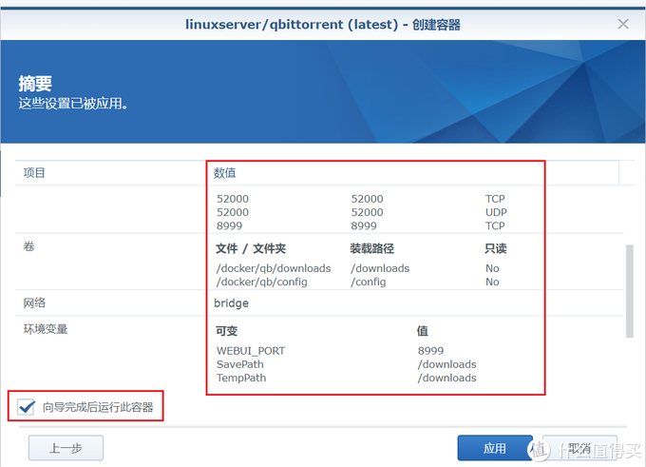Select the SavePath variable name

coord(240,364)
